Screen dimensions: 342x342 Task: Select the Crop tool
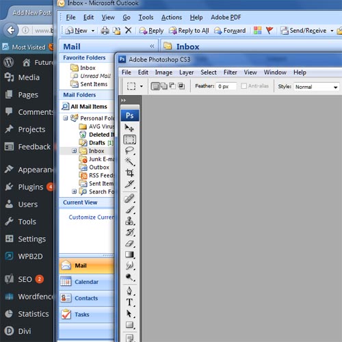[x=129, y=173]
